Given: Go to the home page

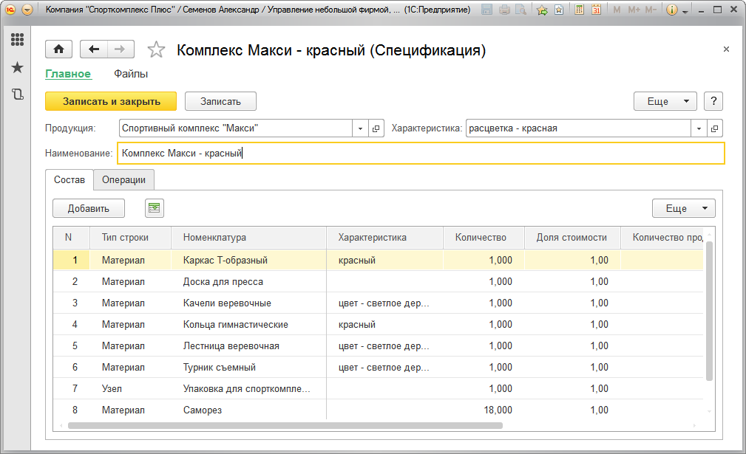Looking at the screenshot, I should [x=58, y=49].
